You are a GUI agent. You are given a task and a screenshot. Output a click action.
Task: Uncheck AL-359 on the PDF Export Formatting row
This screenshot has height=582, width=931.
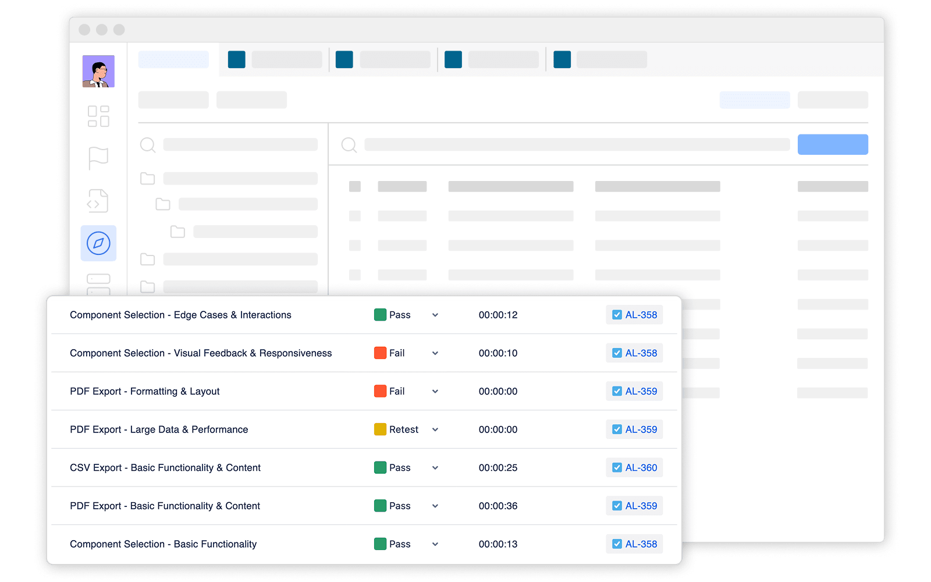click(617, 391)
